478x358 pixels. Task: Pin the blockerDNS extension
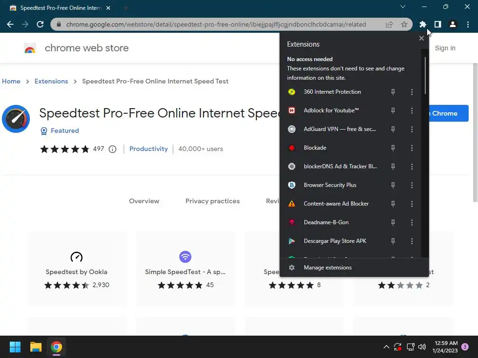pos(393,166)
